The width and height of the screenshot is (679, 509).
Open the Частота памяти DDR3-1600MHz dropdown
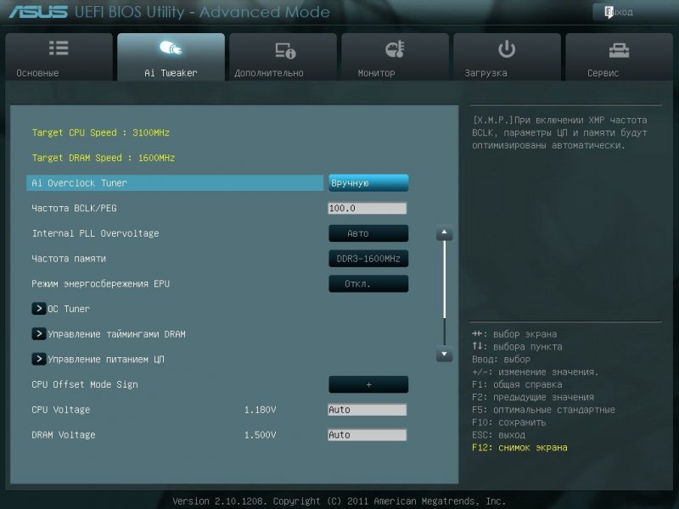pyautogui.click(x=368, y=259)
